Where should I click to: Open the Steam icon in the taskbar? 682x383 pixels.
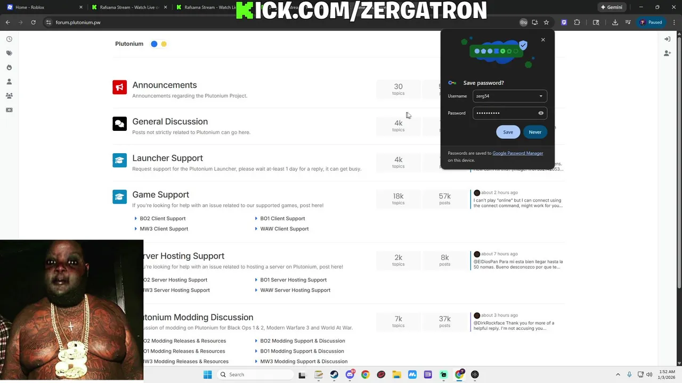(334, 374)
